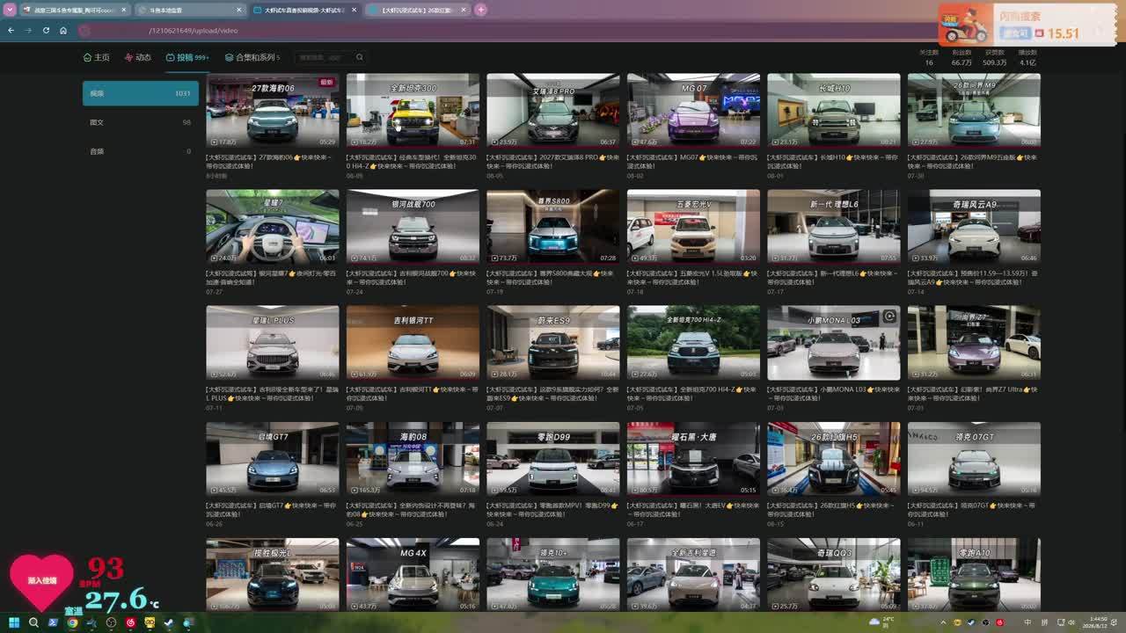This screenshot has height=633, width=1126.
Task: Click the 获赞数 509.3万 statistic
Action: [994, 58]
